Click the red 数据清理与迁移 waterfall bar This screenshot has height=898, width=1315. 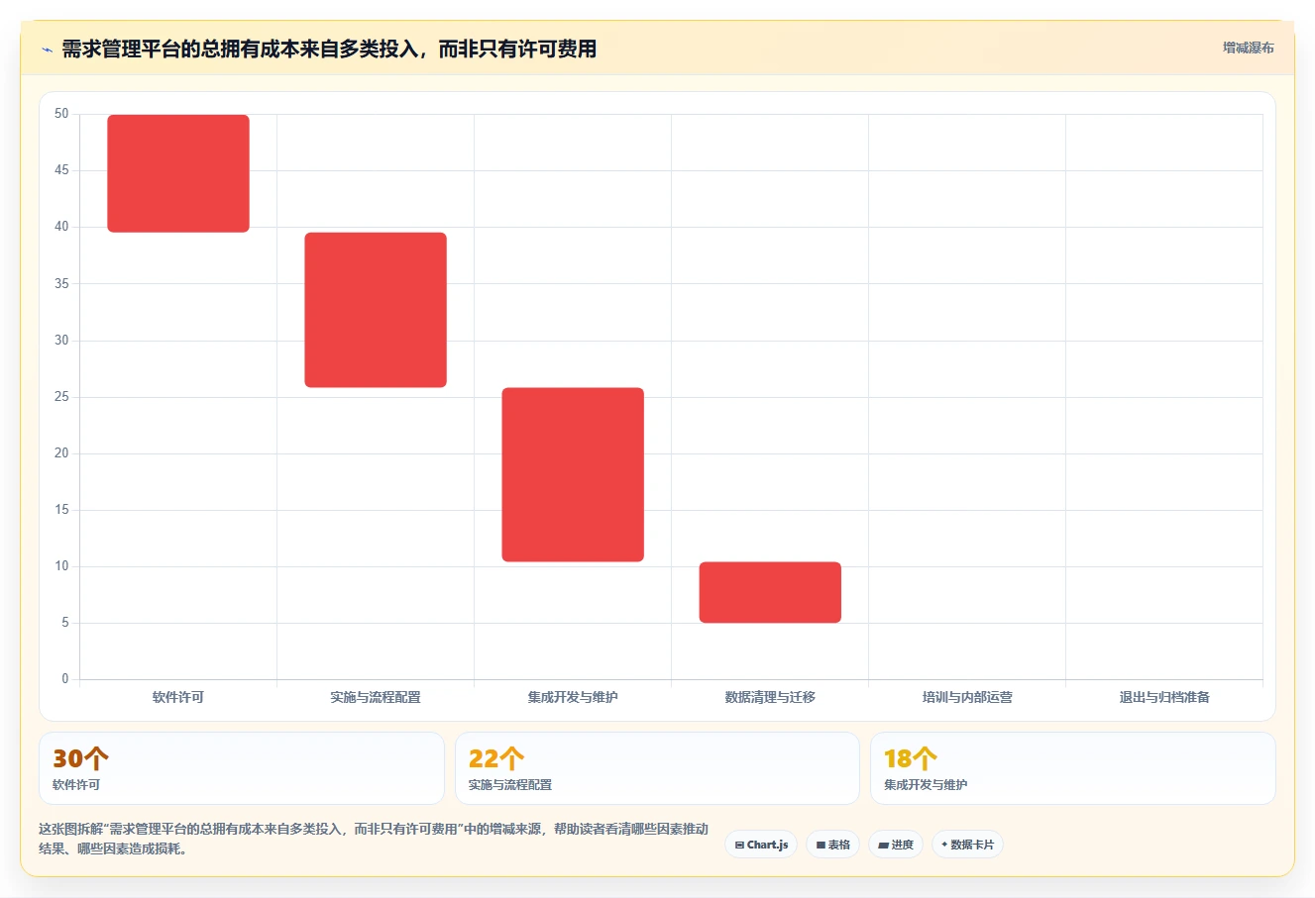click(770, 592)
